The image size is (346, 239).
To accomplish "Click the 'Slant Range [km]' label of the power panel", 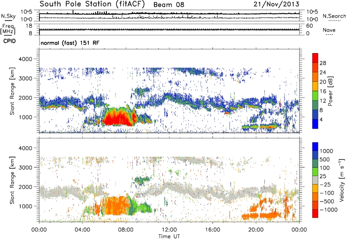I will point(12,91).
